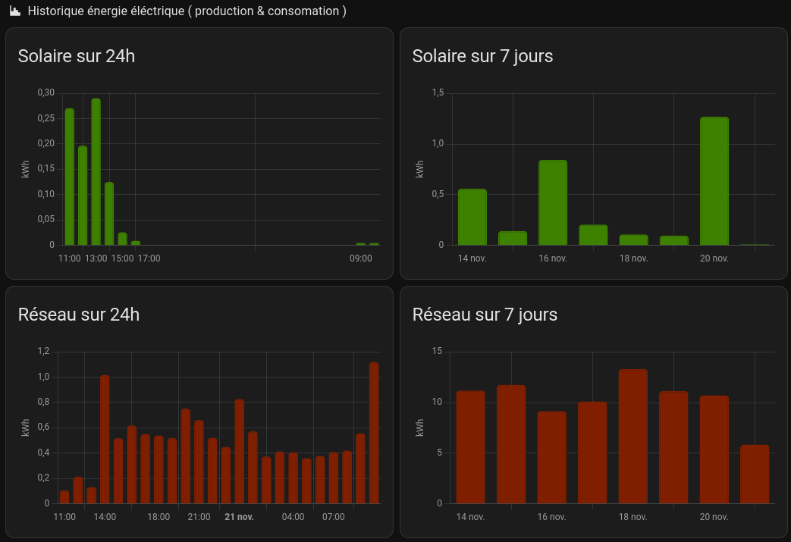Image resolution: width=791 pixels, height=542 pixels.
Task: Click the Historique énergie éléctrique section title
Action: pos(187,11)
